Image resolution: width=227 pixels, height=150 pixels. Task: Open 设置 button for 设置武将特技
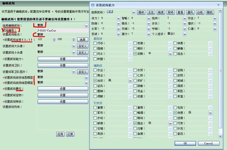tap(63, 102)
